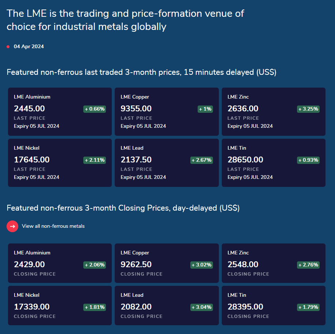Click the +0.66% Aluminium change badge
Screen dimensions: 335x334
click(95, 109)
